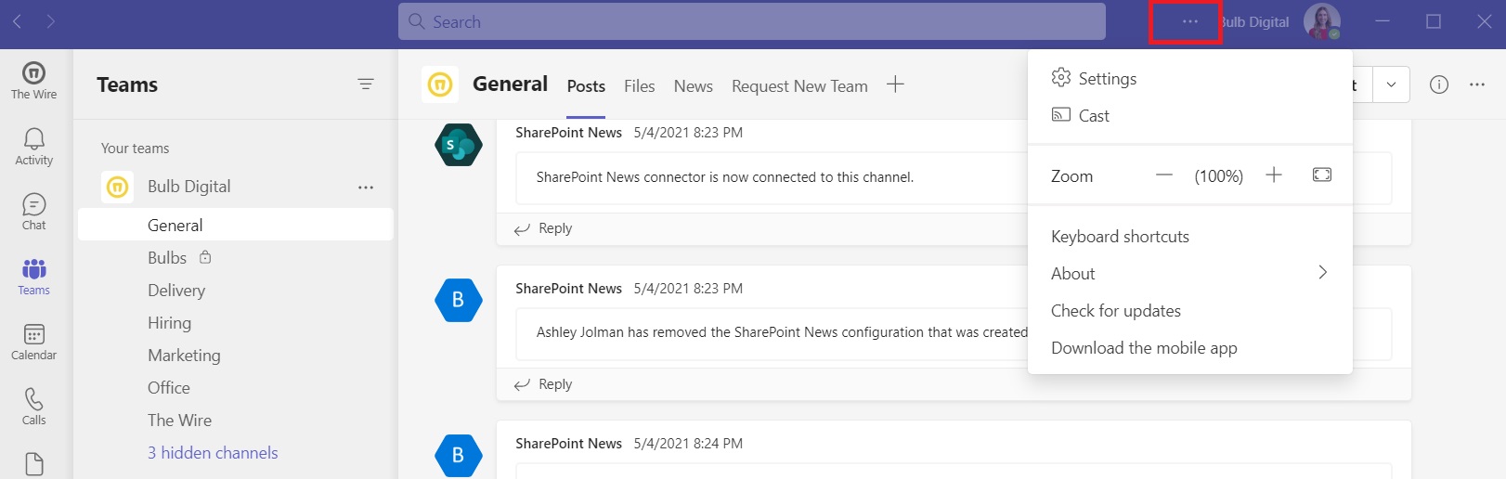
Task: Go forward with the forward arrow
Action: pos(50,20)
